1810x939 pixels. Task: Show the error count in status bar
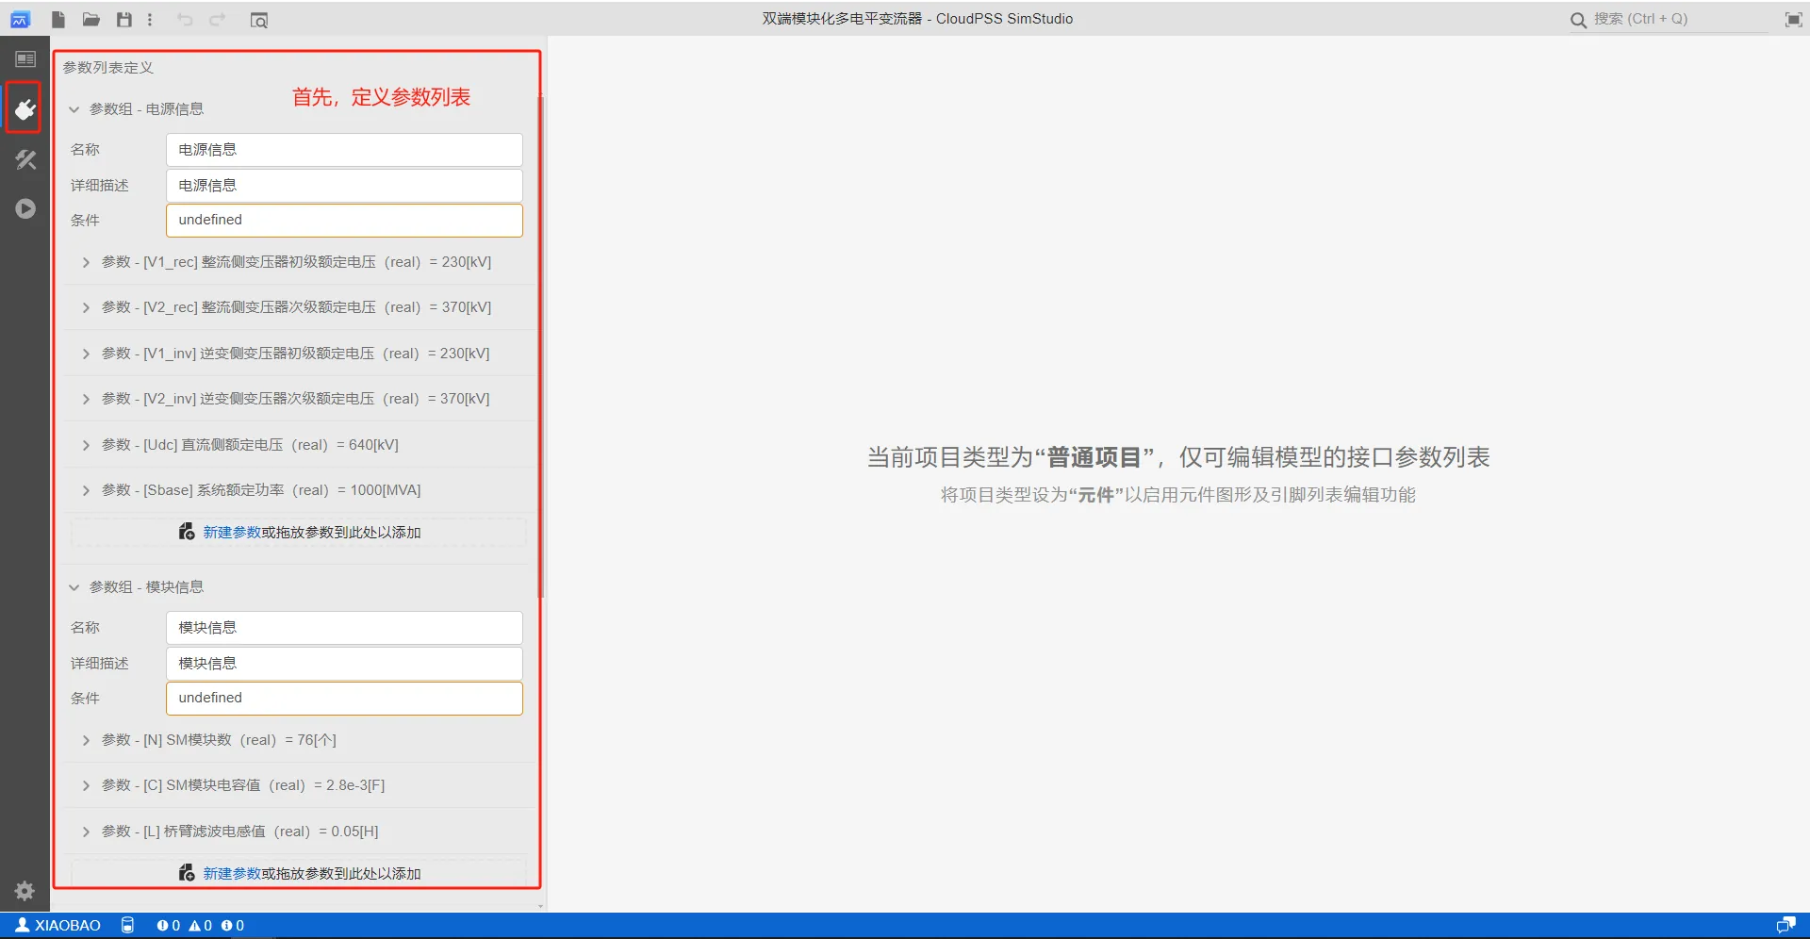(169, 926)
